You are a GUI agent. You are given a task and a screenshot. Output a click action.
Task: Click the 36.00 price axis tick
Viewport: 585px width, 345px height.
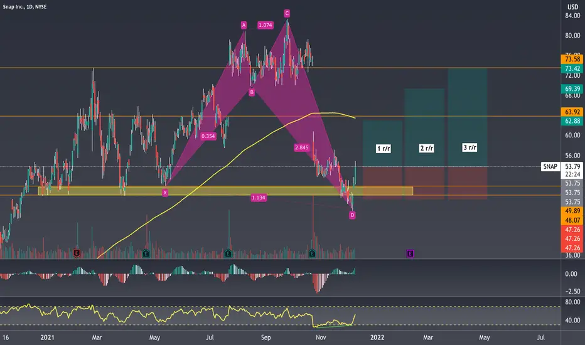pos(572,255)
